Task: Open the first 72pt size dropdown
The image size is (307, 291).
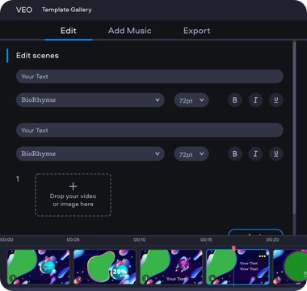Action: coord(191,100)
